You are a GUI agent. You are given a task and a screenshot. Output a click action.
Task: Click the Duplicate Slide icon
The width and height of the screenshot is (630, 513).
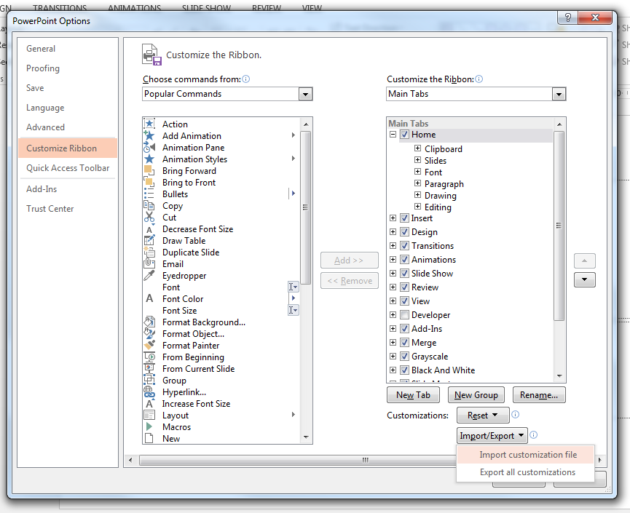point(149,252)
